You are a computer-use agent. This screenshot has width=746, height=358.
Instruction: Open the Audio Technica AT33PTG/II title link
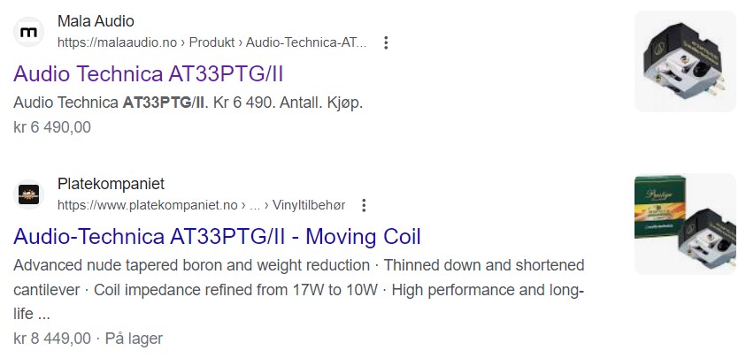click(149, 73)
